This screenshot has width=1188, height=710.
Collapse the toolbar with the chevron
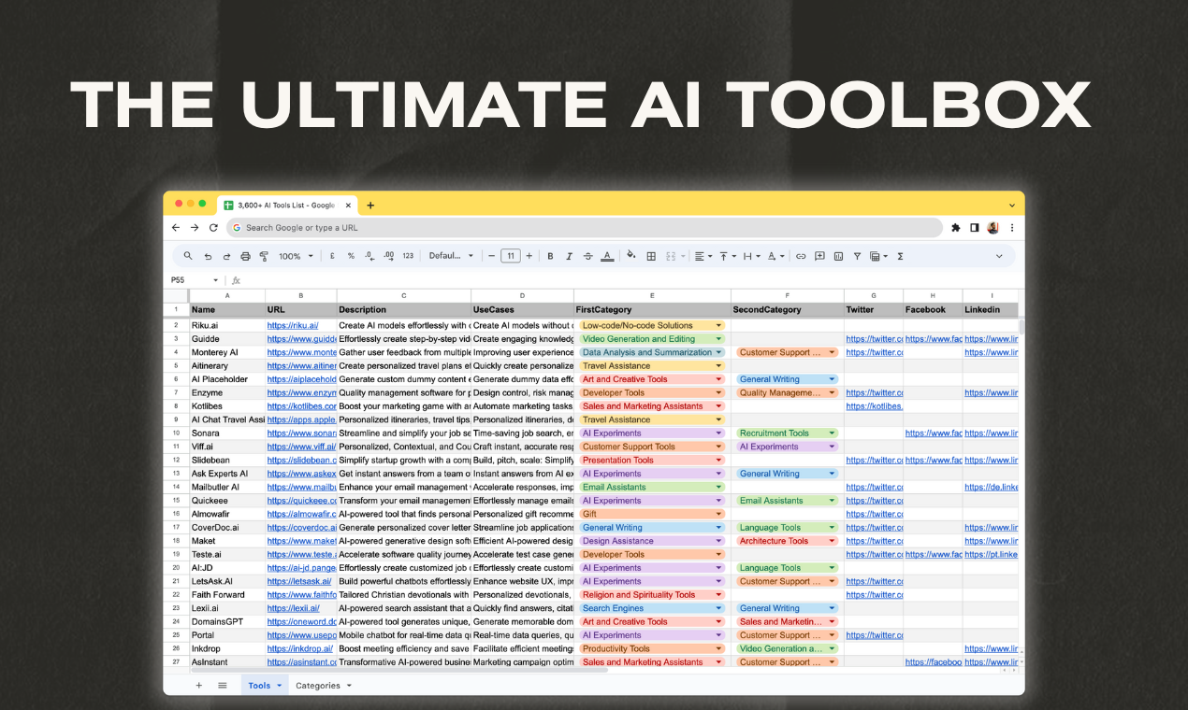[999, 256]
